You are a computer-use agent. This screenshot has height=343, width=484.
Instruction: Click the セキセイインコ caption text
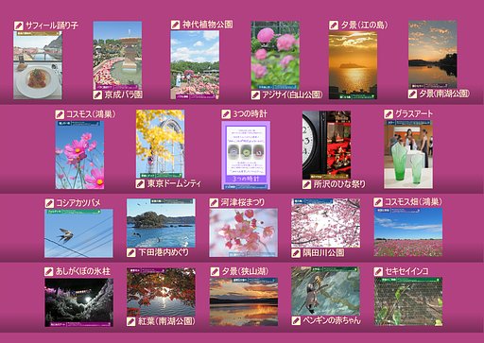[x=406, y=271]
